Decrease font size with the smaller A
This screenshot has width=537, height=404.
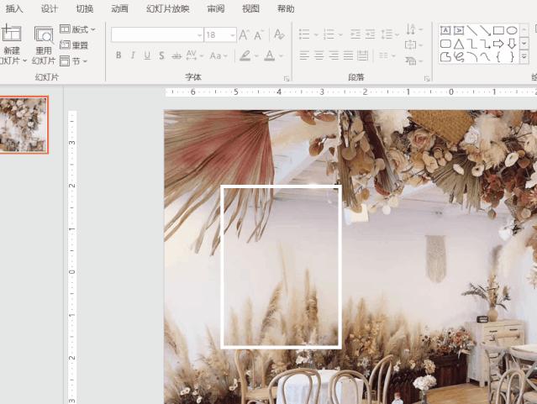coord(258,35)
